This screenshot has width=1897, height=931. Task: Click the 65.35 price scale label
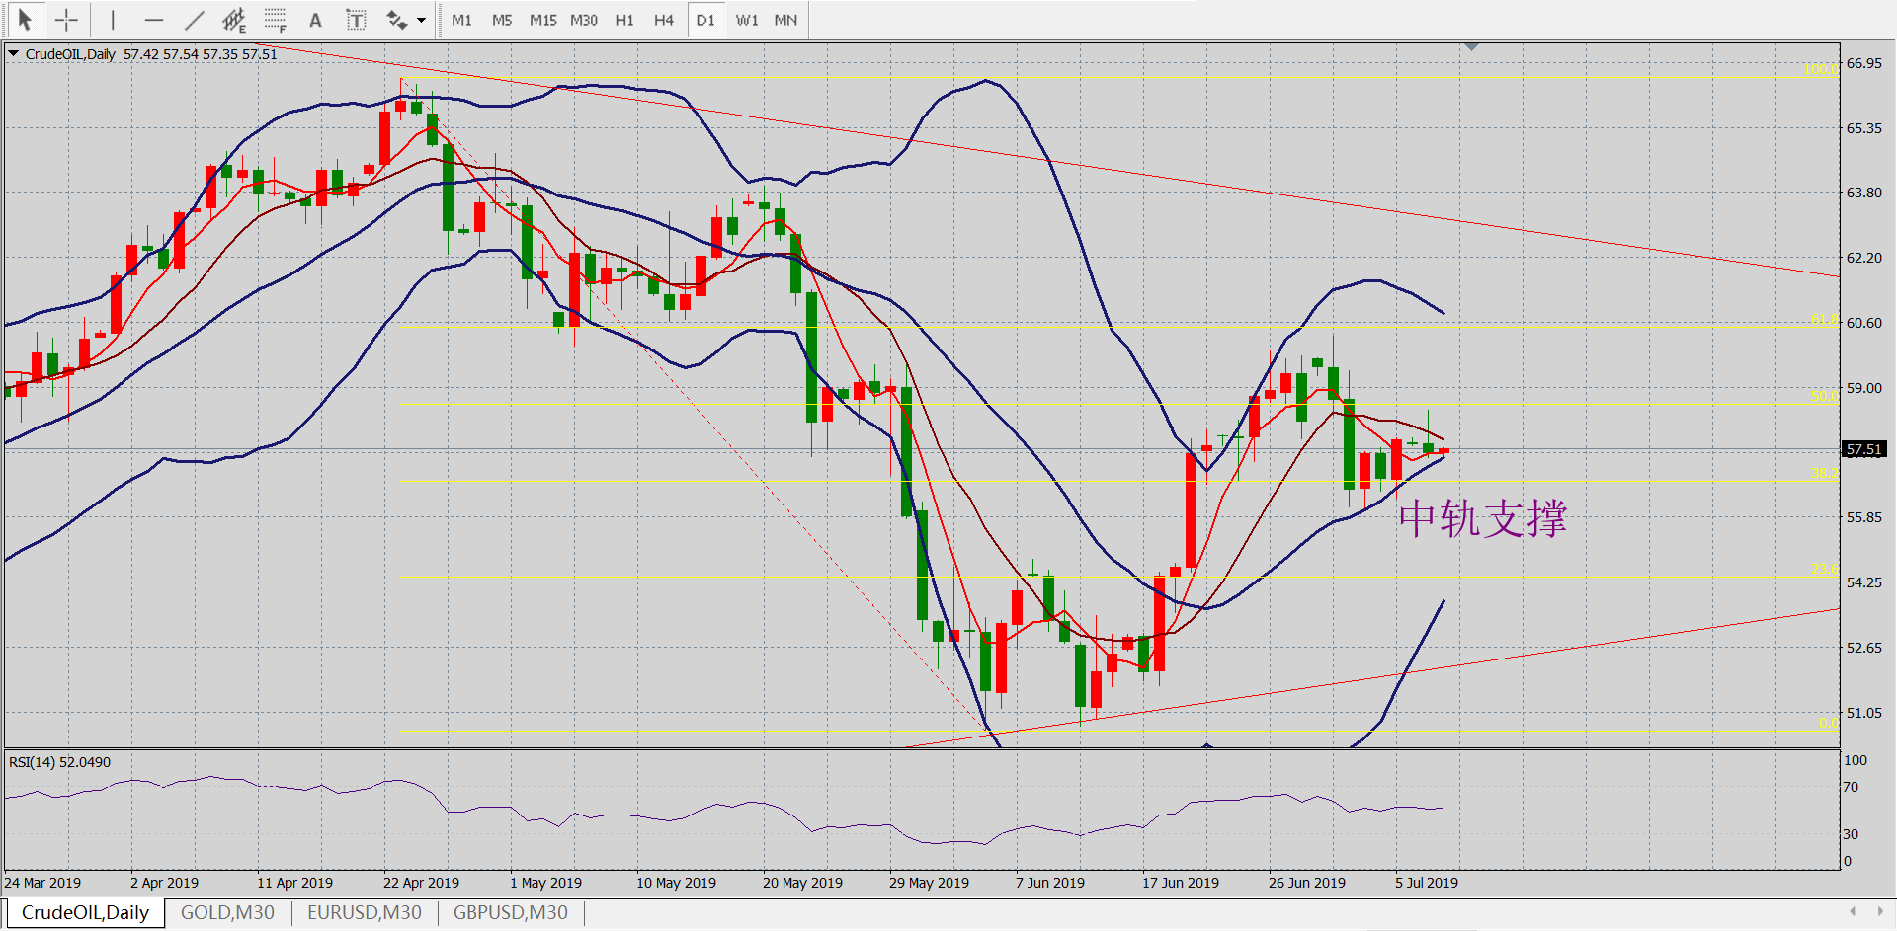(1864, 128)
